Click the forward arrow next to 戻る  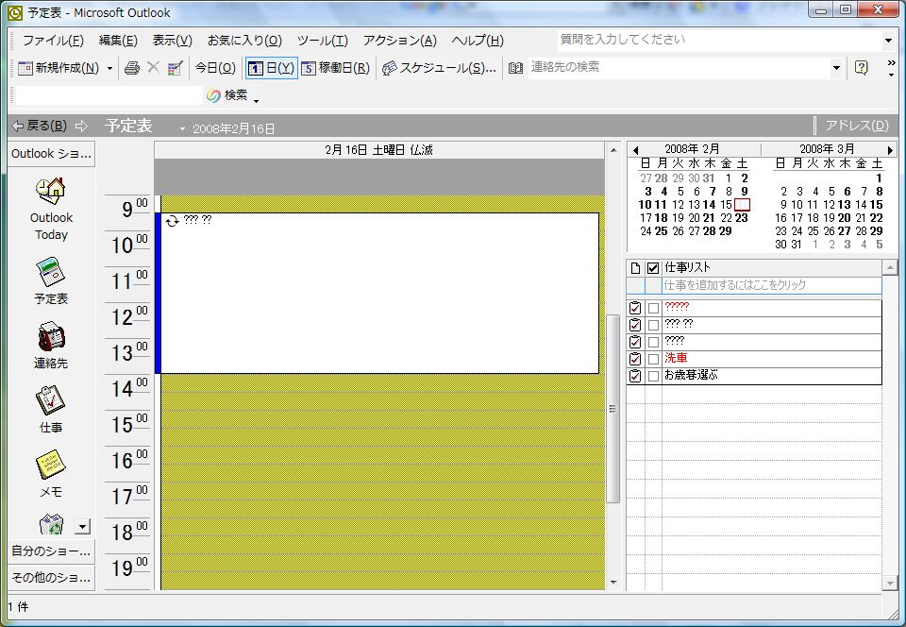81,126
